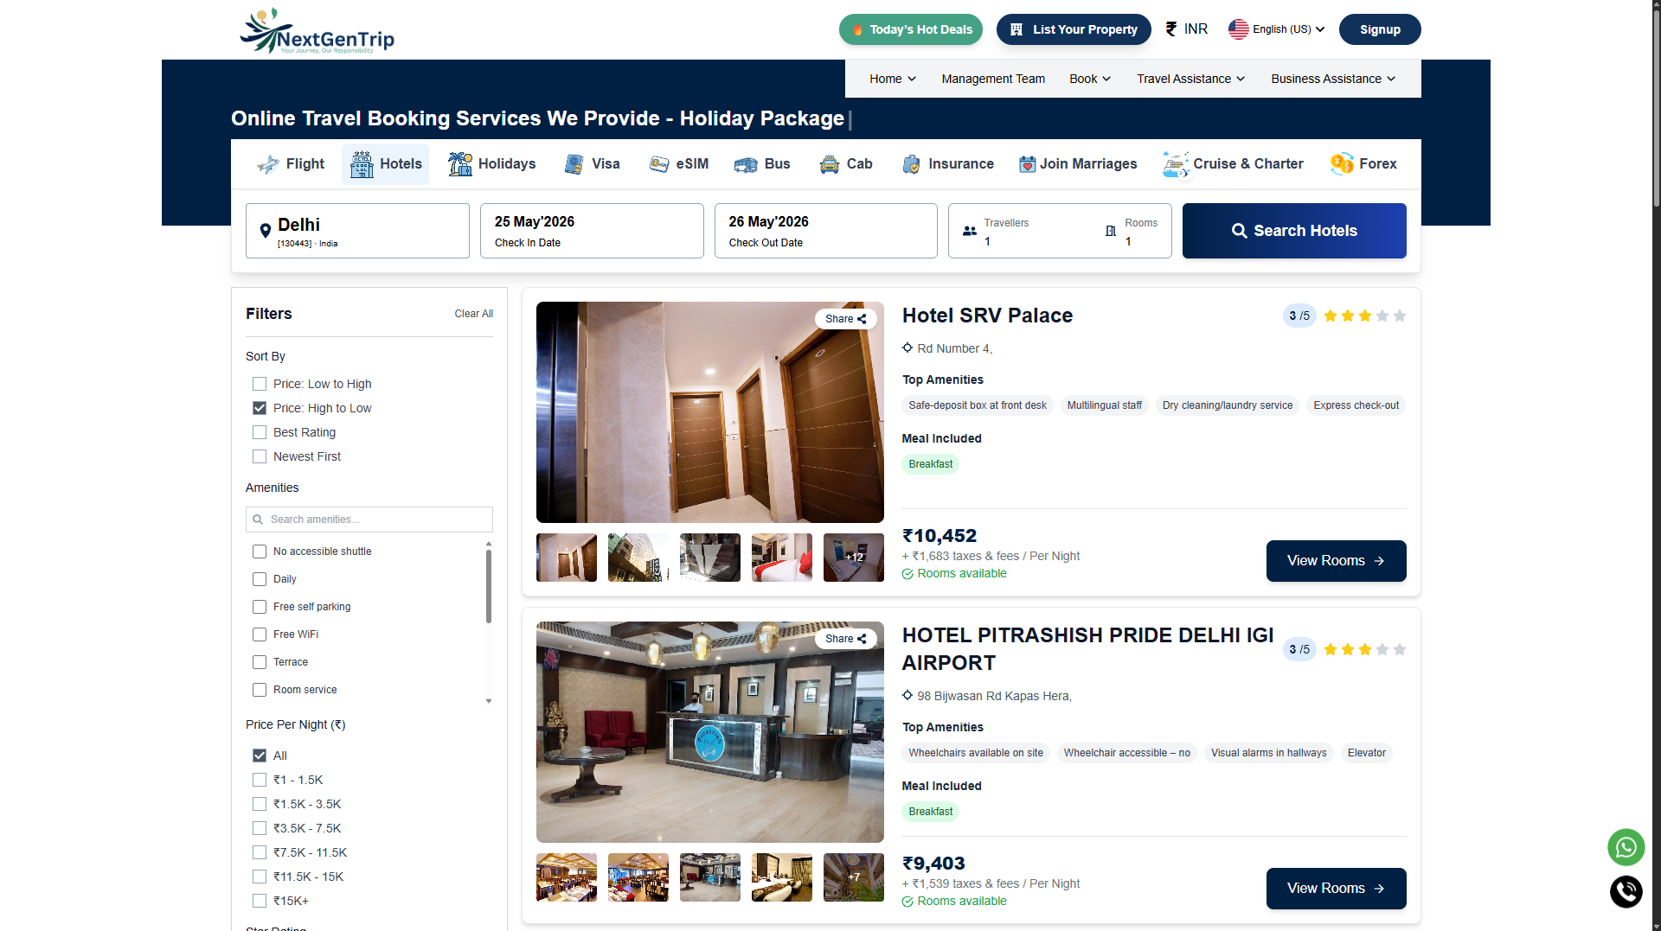
Task: Check the No accessible shuttle filter
Action: [260, 552]
